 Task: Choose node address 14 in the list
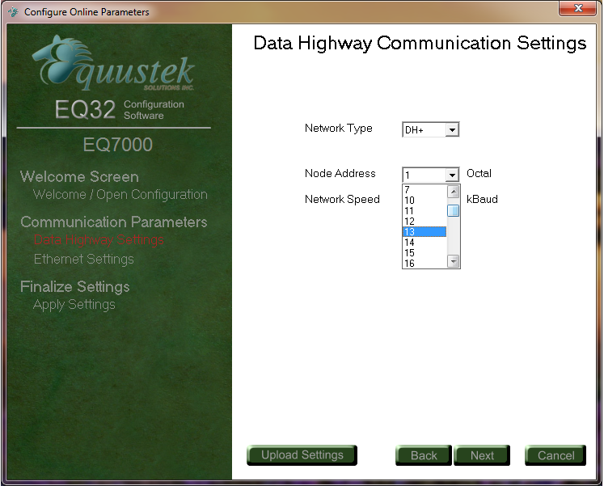(424, 243)
